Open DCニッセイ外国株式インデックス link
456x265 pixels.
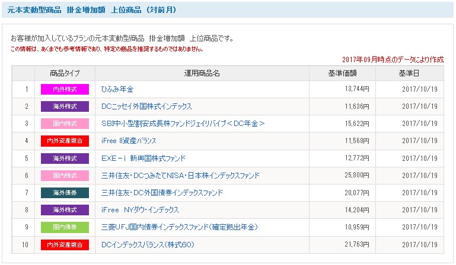pyautogui.click(x=146, y=106)
